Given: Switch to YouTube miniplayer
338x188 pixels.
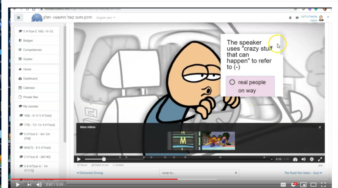Looking at the screenshot, I should [303, 185].
